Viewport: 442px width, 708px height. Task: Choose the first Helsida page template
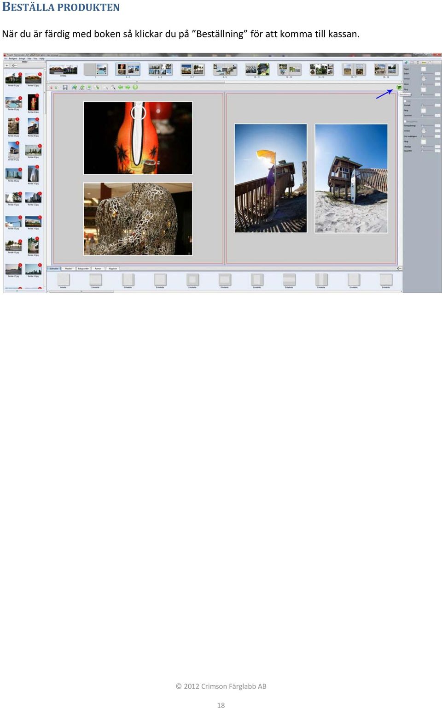tap(63, 280)
